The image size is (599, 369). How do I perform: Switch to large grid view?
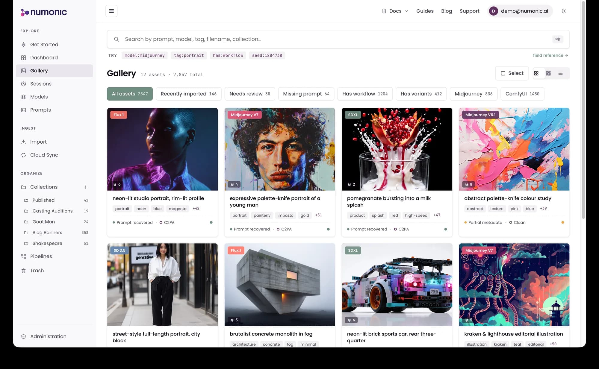[x=536, y=73]
